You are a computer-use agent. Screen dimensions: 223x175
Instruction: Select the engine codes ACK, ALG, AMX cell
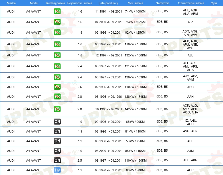(190, 109)
